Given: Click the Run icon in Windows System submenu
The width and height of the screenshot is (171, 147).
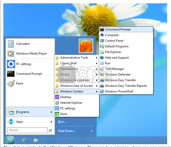Looking at the screenshot, I should tap(102, 63).
